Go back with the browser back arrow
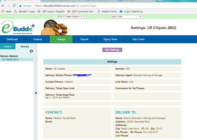 click(3, 6)
